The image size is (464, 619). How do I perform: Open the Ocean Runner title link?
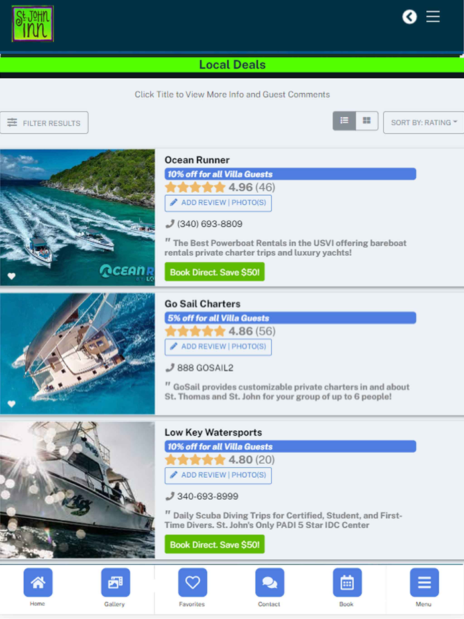(x=197, y=160)
